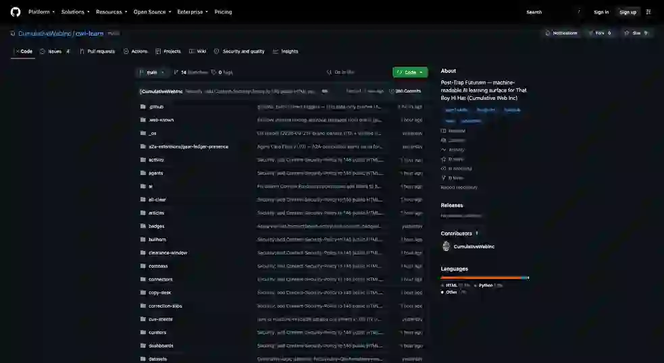Click the folder icon beside compass
The image size is (664, 363).
point(143,266)
